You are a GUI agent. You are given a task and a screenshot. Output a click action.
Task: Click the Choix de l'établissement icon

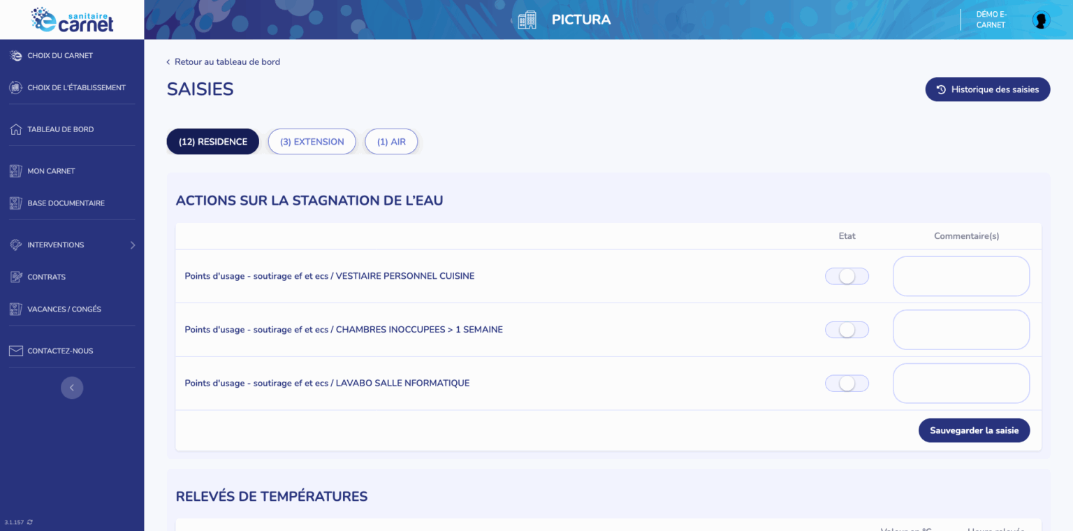tap(15, 88)
